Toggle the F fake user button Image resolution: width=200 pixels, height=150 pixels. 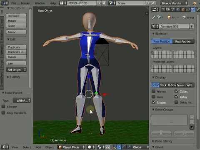(x=192, y=26)
